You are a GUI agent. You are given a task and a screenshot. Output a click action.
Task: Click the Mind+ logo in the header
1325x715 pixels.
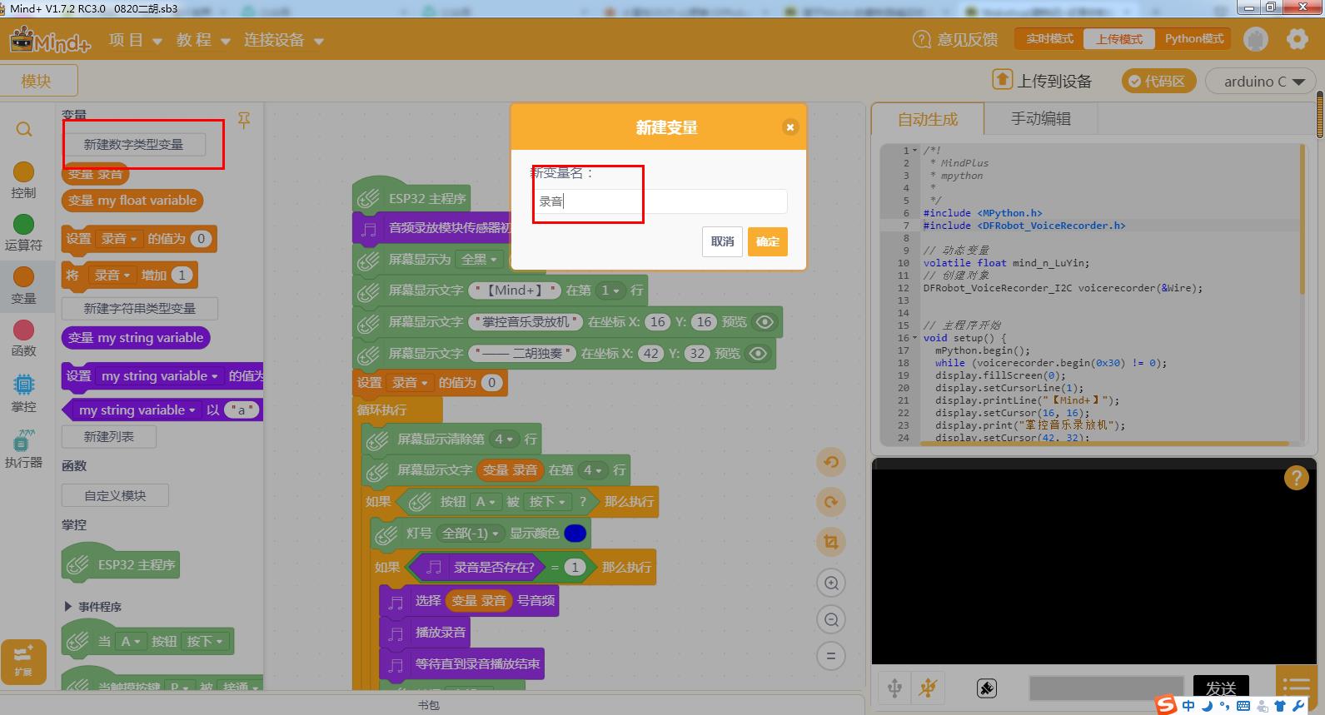point(49,40)
